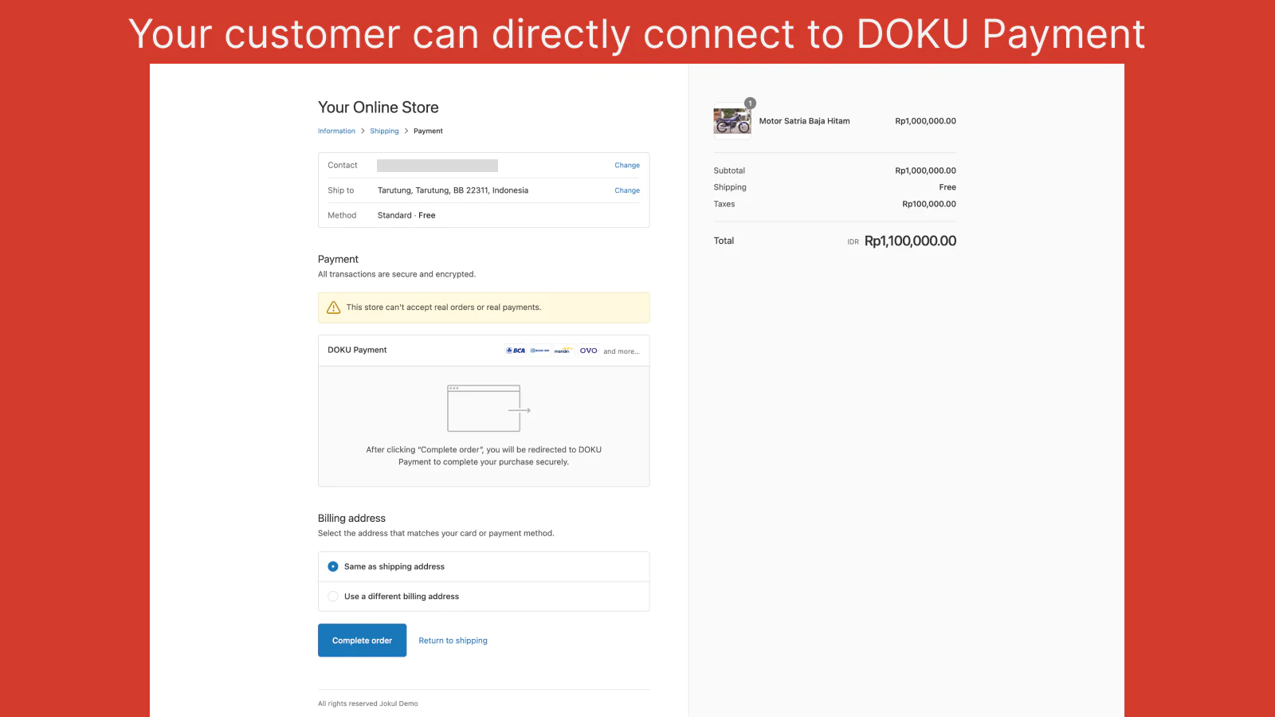Screen dimensions: 1275x717
Task: Click the OVO wallet logo
Action: pos(588,351)
